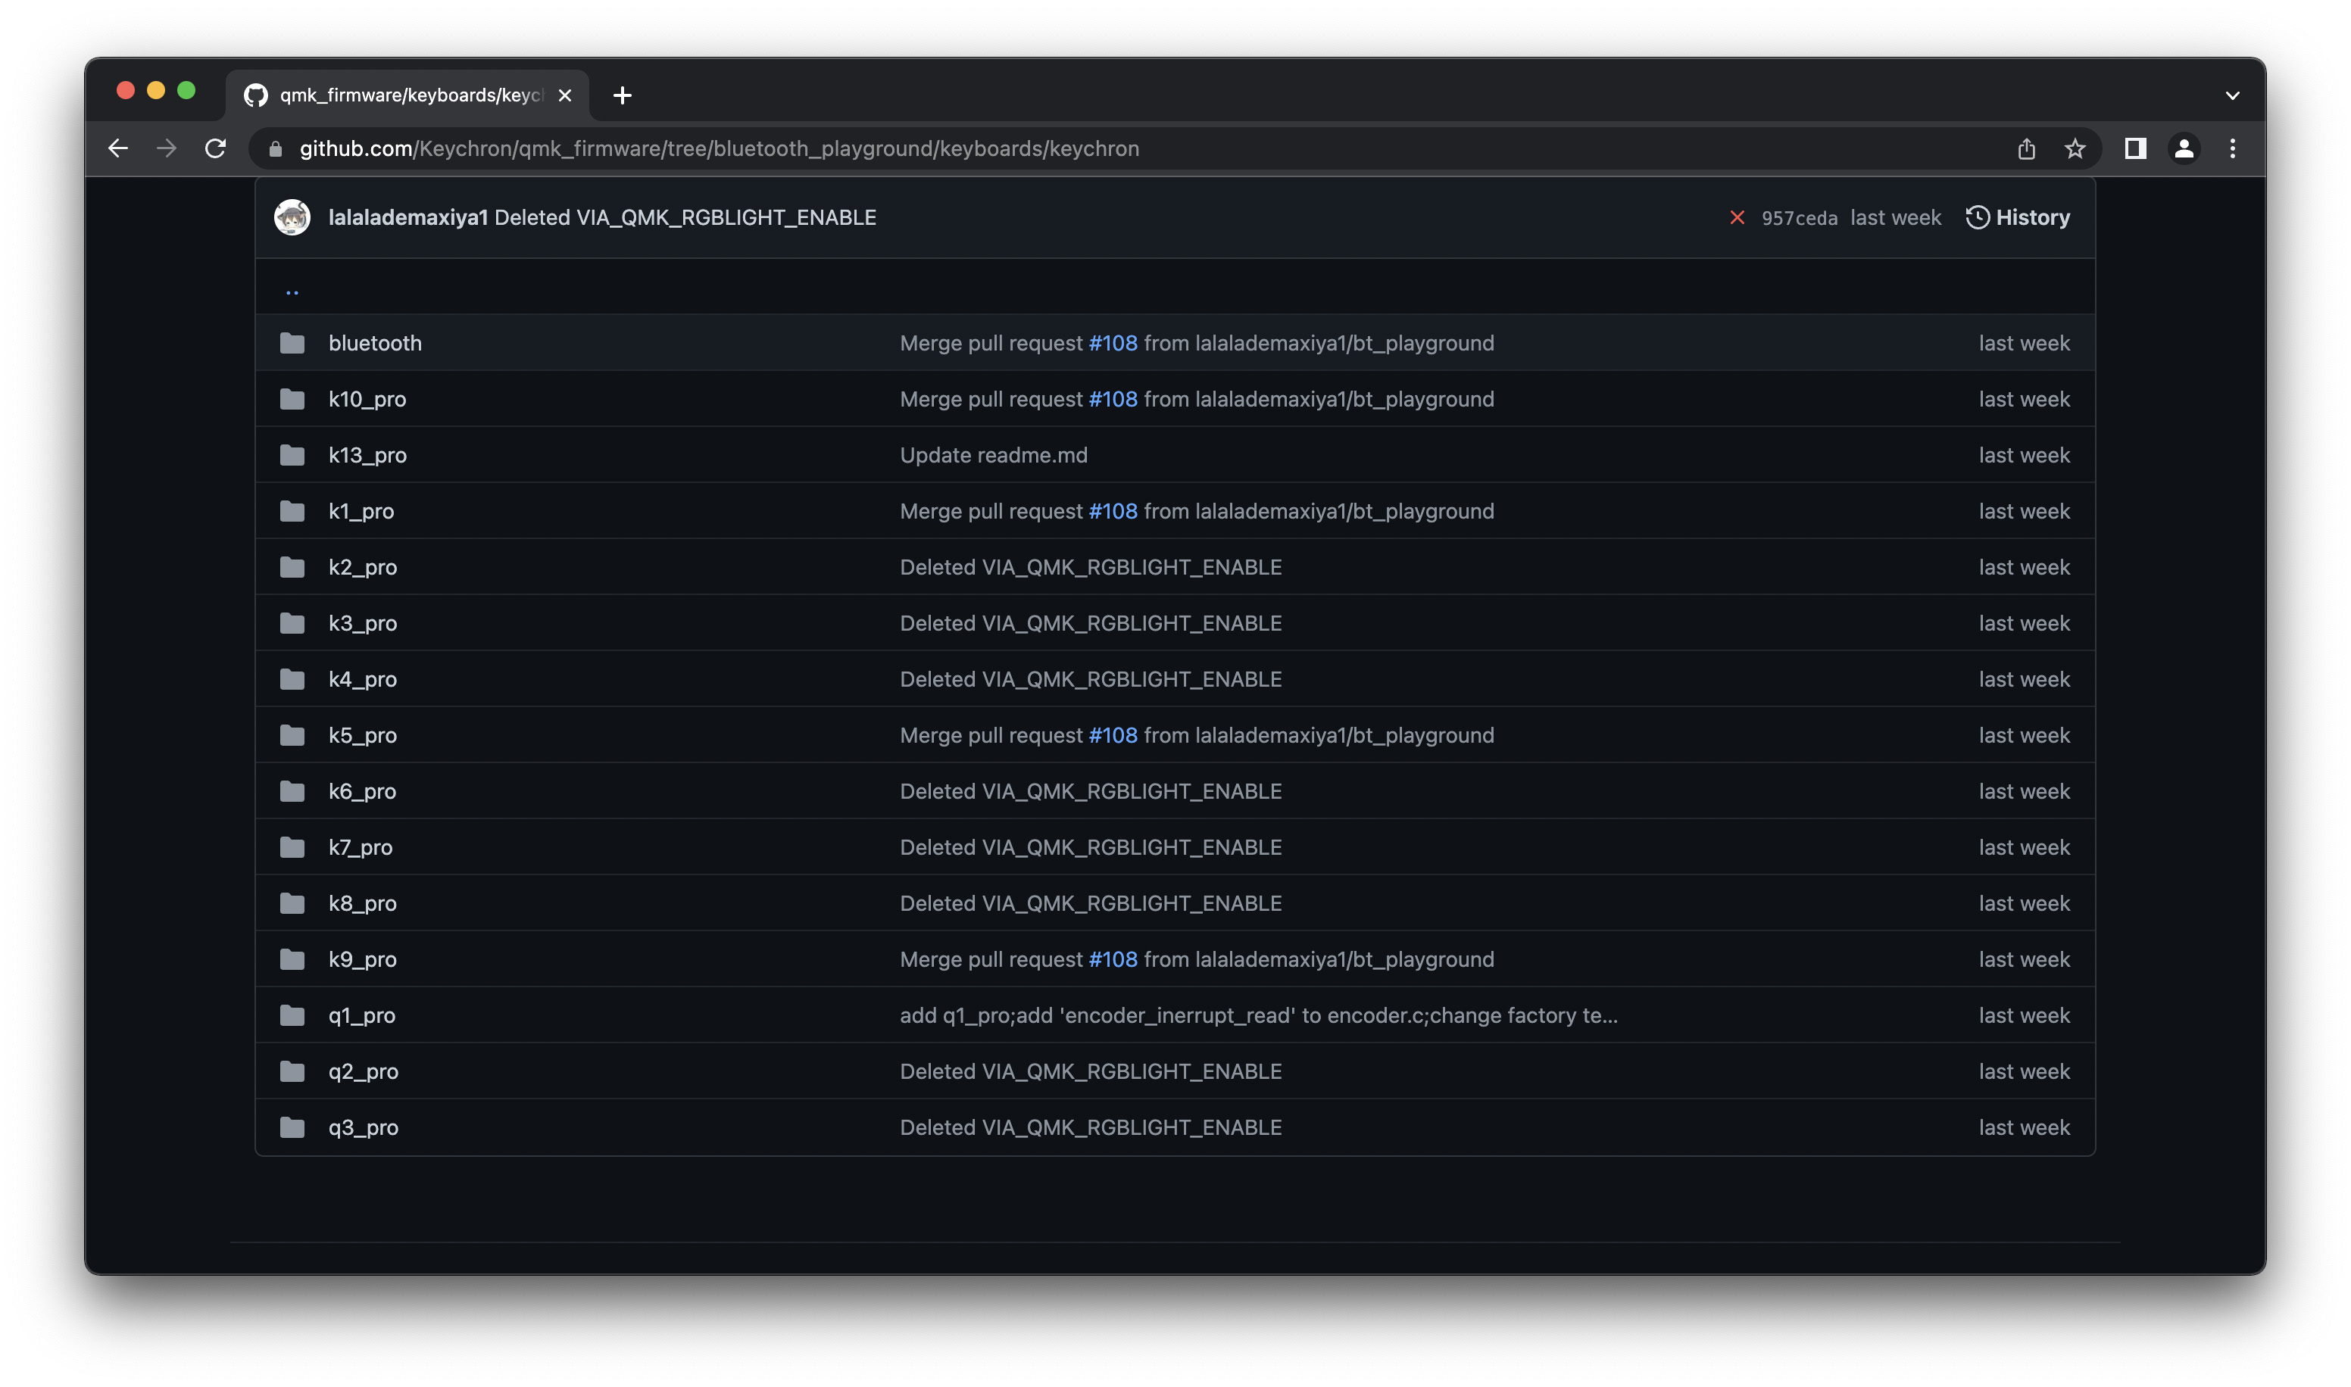The width and height of the screenshot is (2351, 1387).
Task: Open the browser profile account icon
Action: [x=2184, y=148]
